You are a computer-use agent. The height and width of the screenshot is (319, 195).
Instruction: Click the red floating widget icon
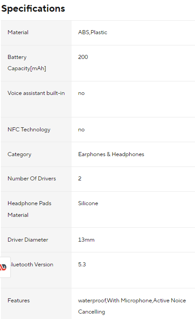point(4,267)
